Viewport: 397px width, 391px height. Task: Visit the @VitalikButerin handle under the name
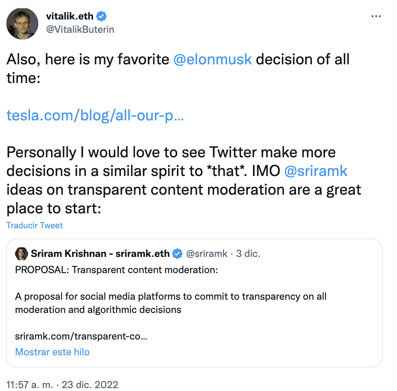coord(80,29)
